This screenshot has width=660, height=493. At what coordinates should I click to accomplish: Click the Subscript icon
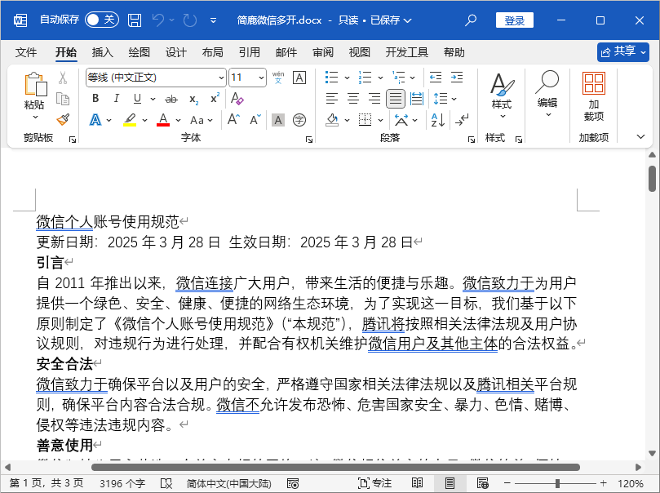click(193, 98)
